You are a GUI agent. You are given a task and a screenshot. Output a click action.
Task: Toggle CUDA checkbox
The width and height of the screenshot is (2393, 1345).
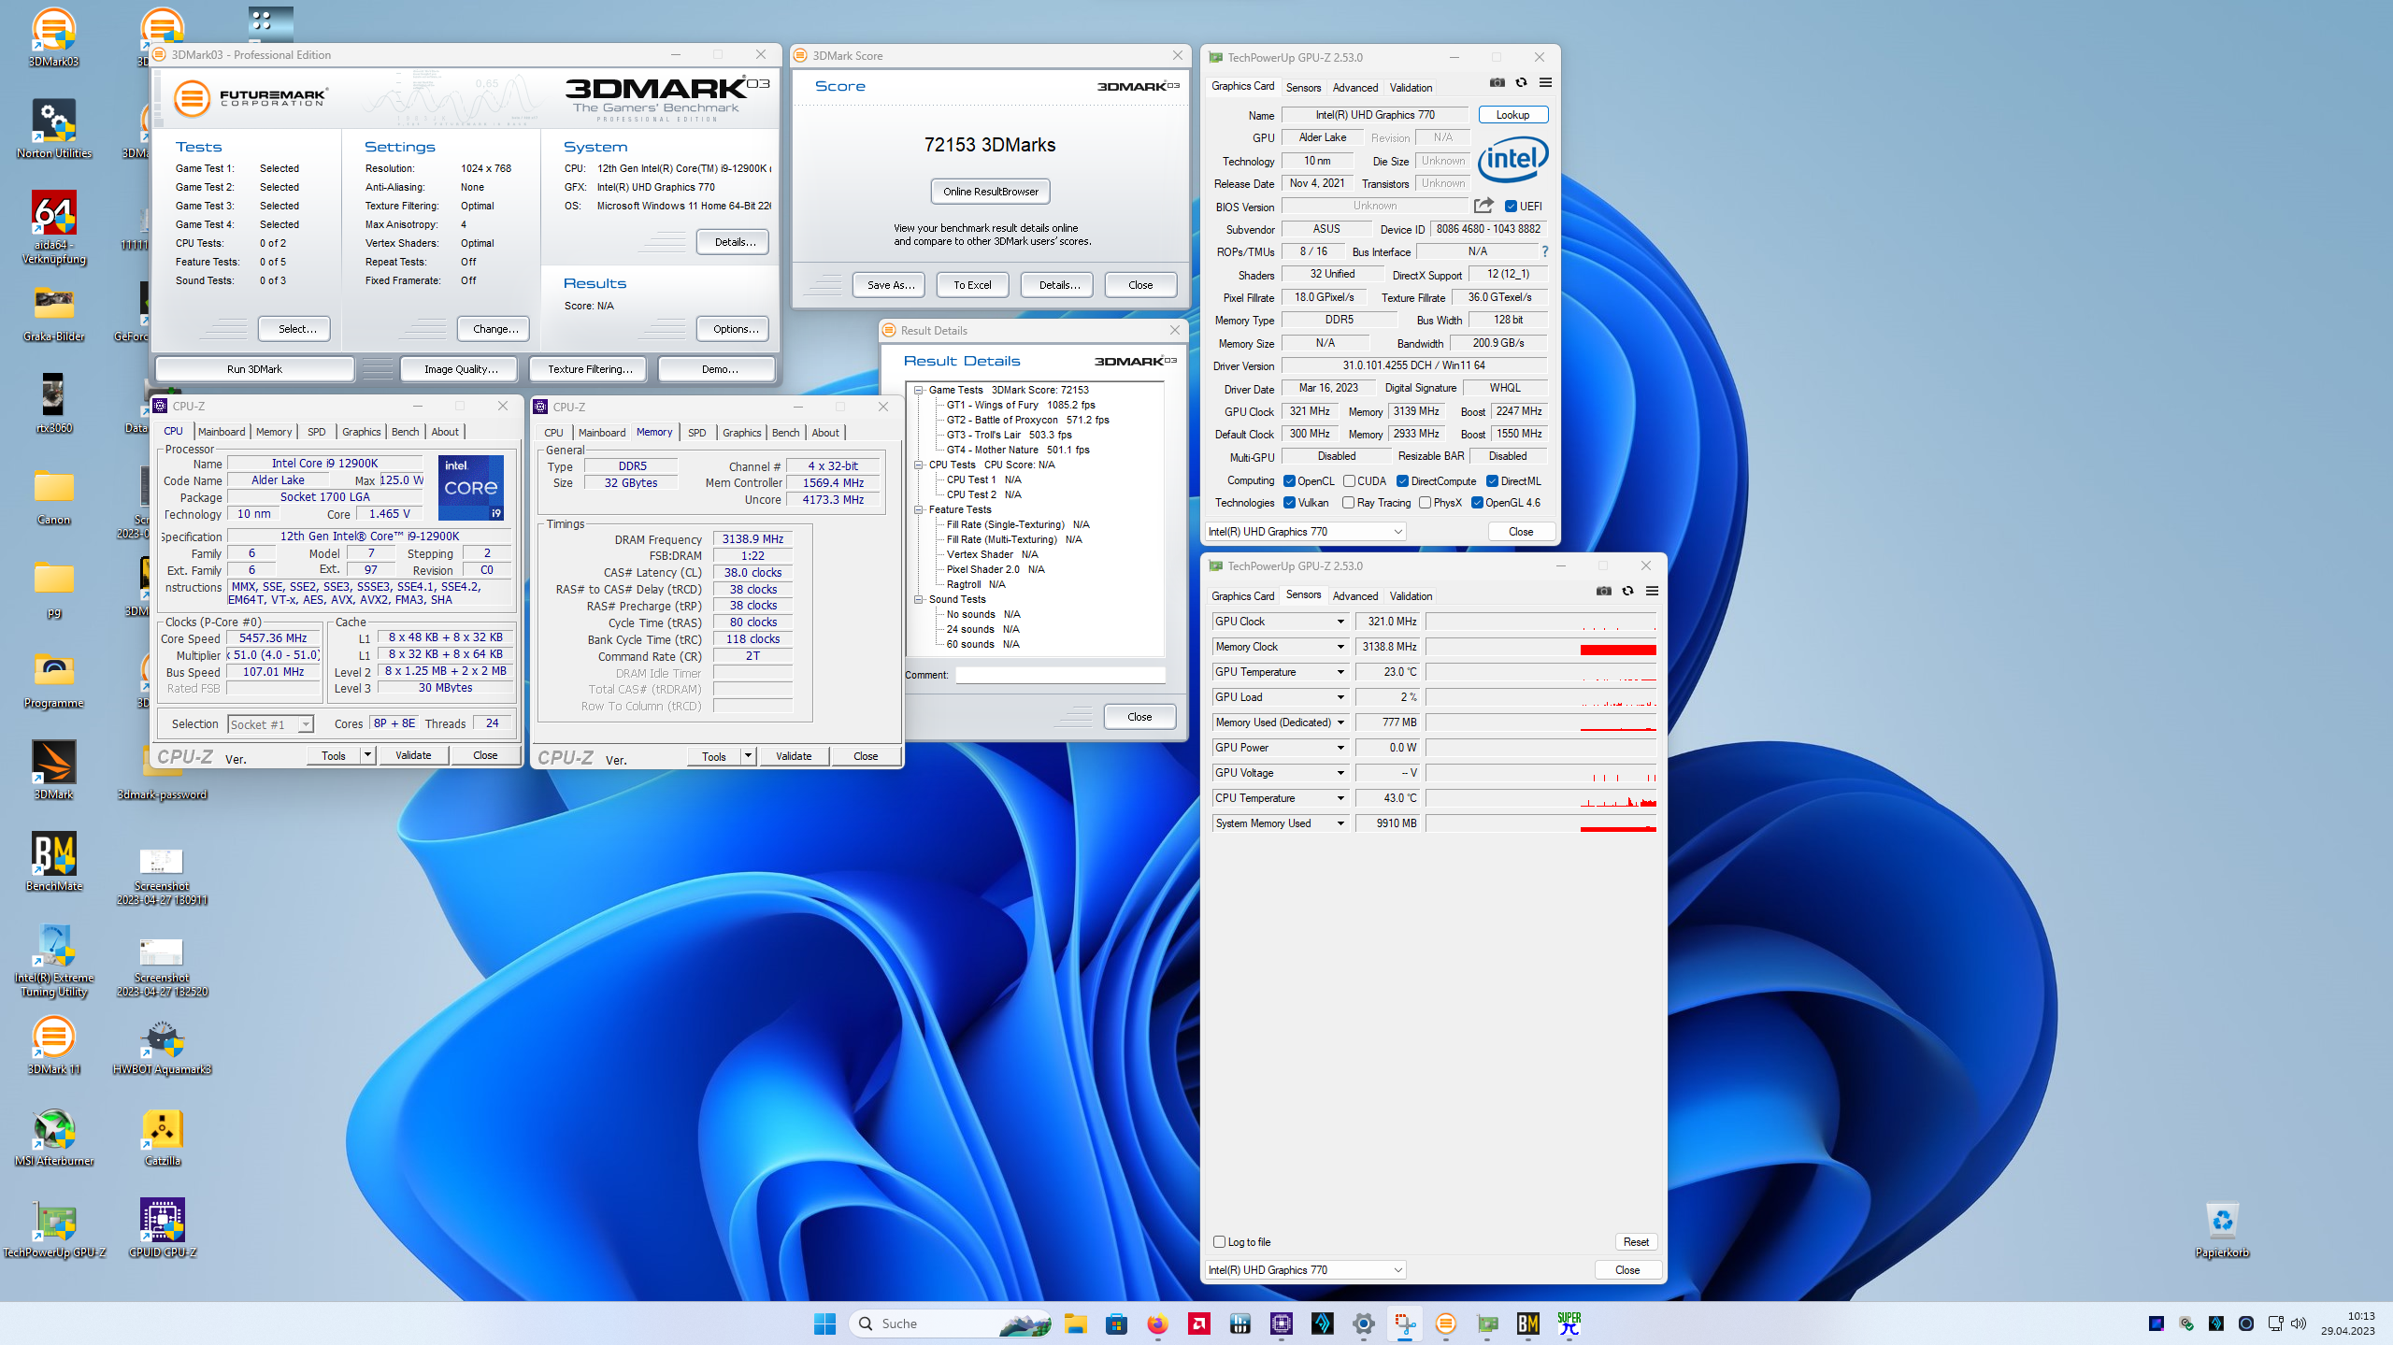1349,481
